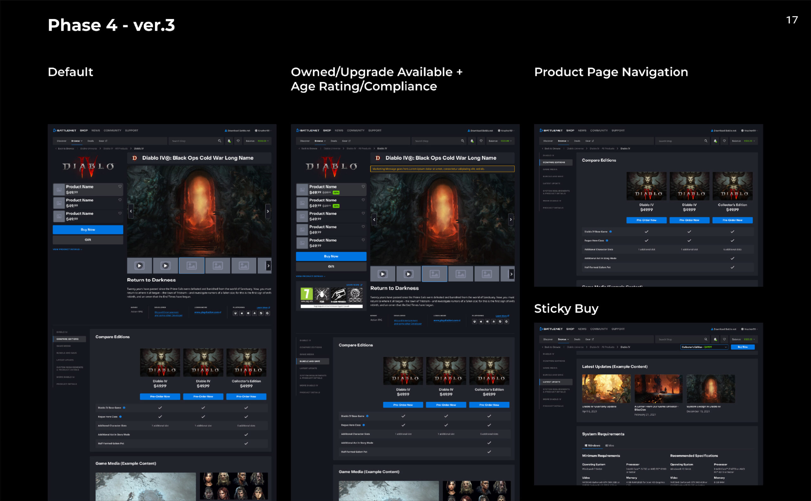Switch to Mac tab in System Requirements

(x=610, y=445)
